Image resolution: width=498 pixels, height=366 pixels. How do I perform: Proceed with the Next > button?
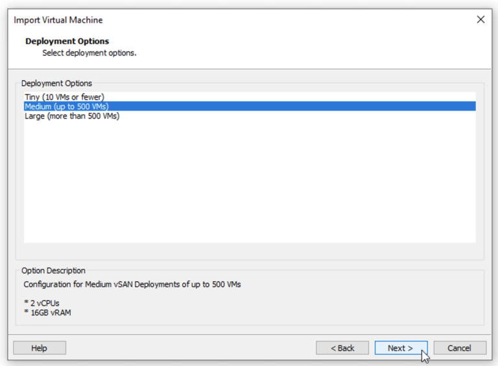pyautogui.click(x=401, y=348)
